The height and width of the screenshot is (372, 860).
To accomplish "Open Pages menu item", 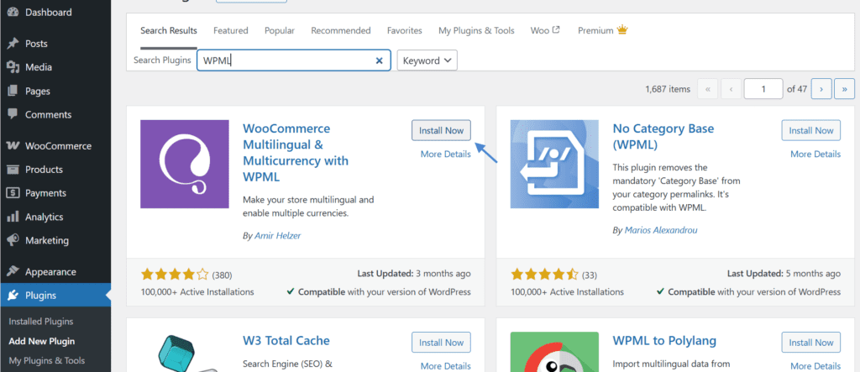I will (x=55, y=91).
